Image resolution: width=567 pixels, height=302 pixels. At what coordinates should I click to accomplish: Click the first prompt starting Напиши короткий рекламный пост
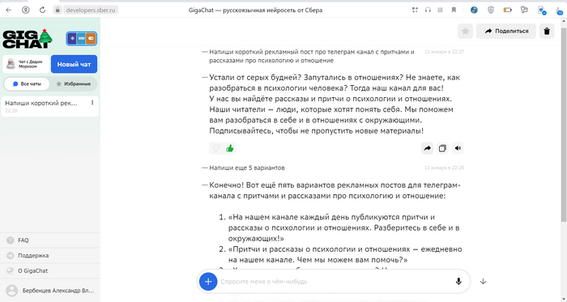pyautogui.click(x=312, y=56)
